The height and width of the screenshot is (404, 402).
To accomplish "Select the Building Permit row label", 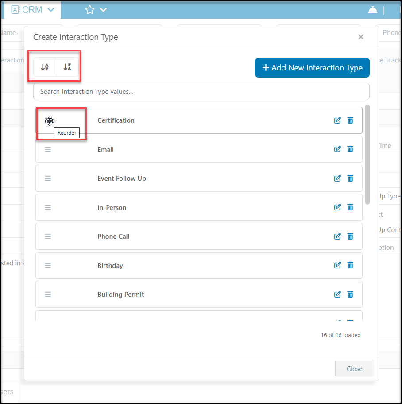I will tap(121, 294).
